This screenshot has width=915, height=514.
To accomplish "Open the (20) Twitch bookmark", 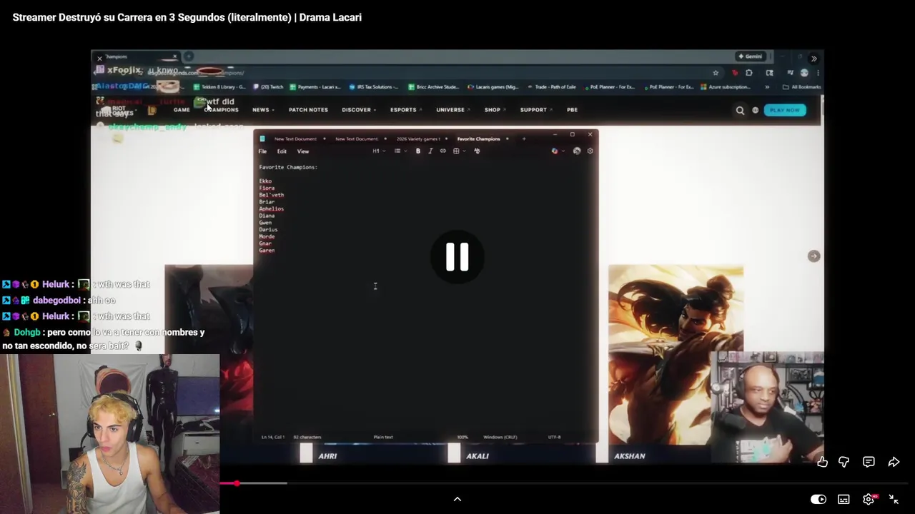I will 268,87.
